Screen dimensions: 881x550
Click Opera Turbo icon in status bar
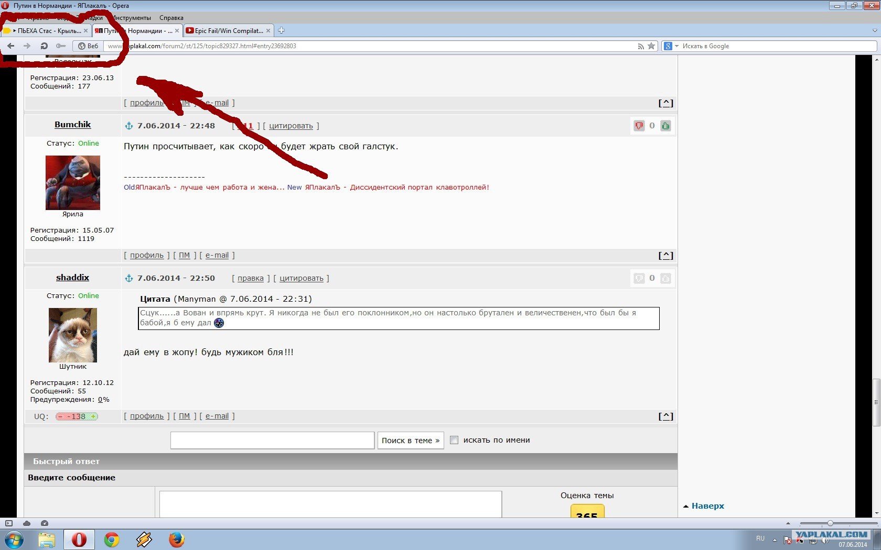pos(45,523)
